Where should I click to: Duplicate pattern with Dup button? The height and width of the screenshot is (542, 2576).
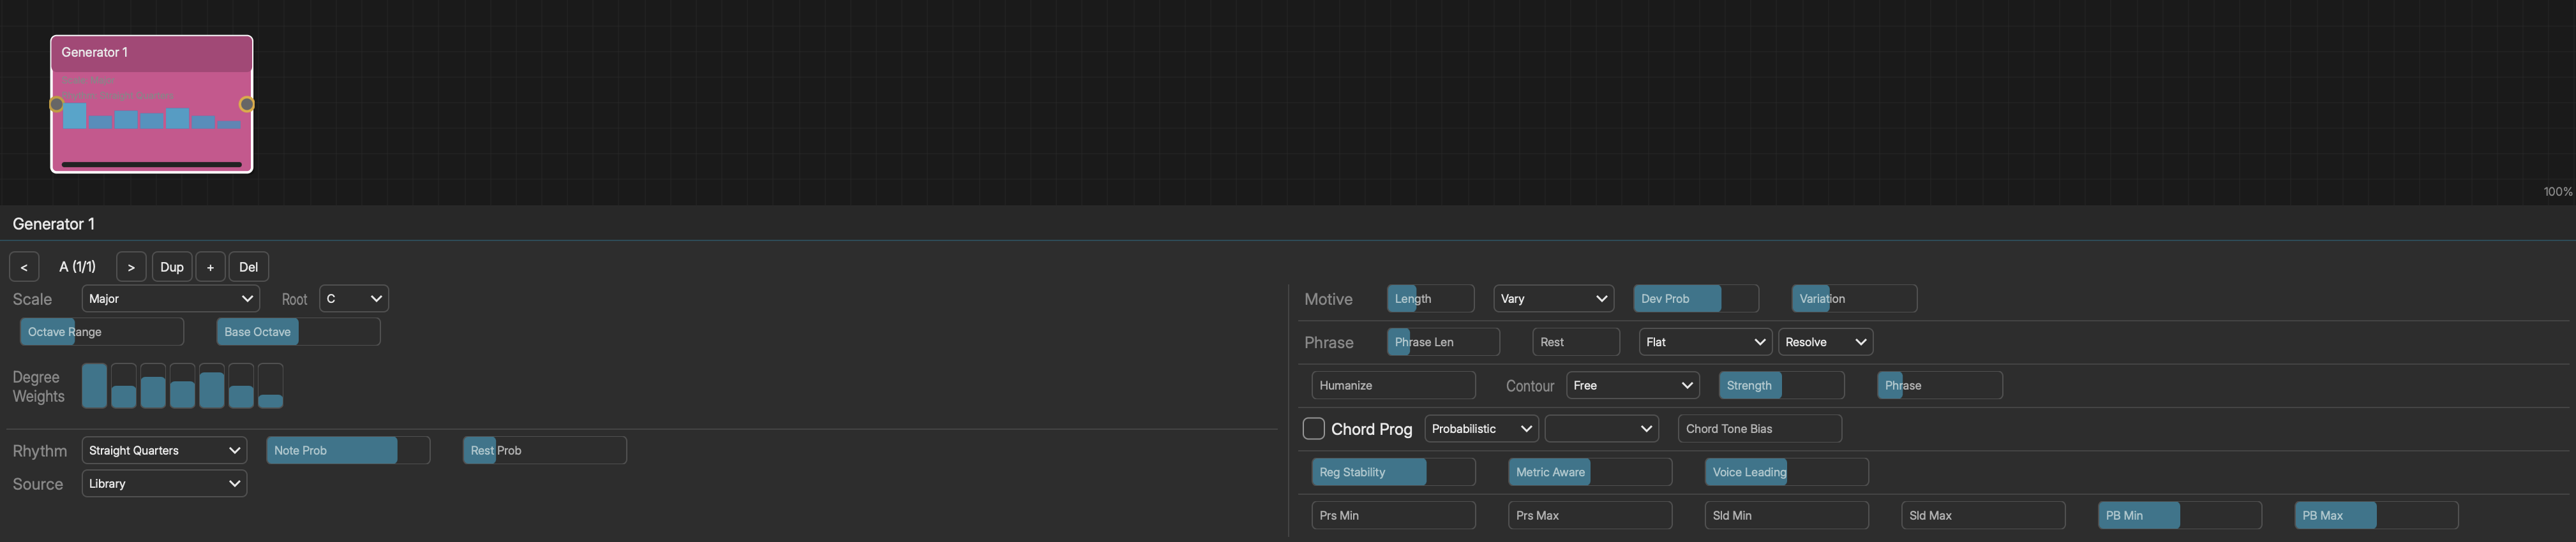(x=172, y=267)
